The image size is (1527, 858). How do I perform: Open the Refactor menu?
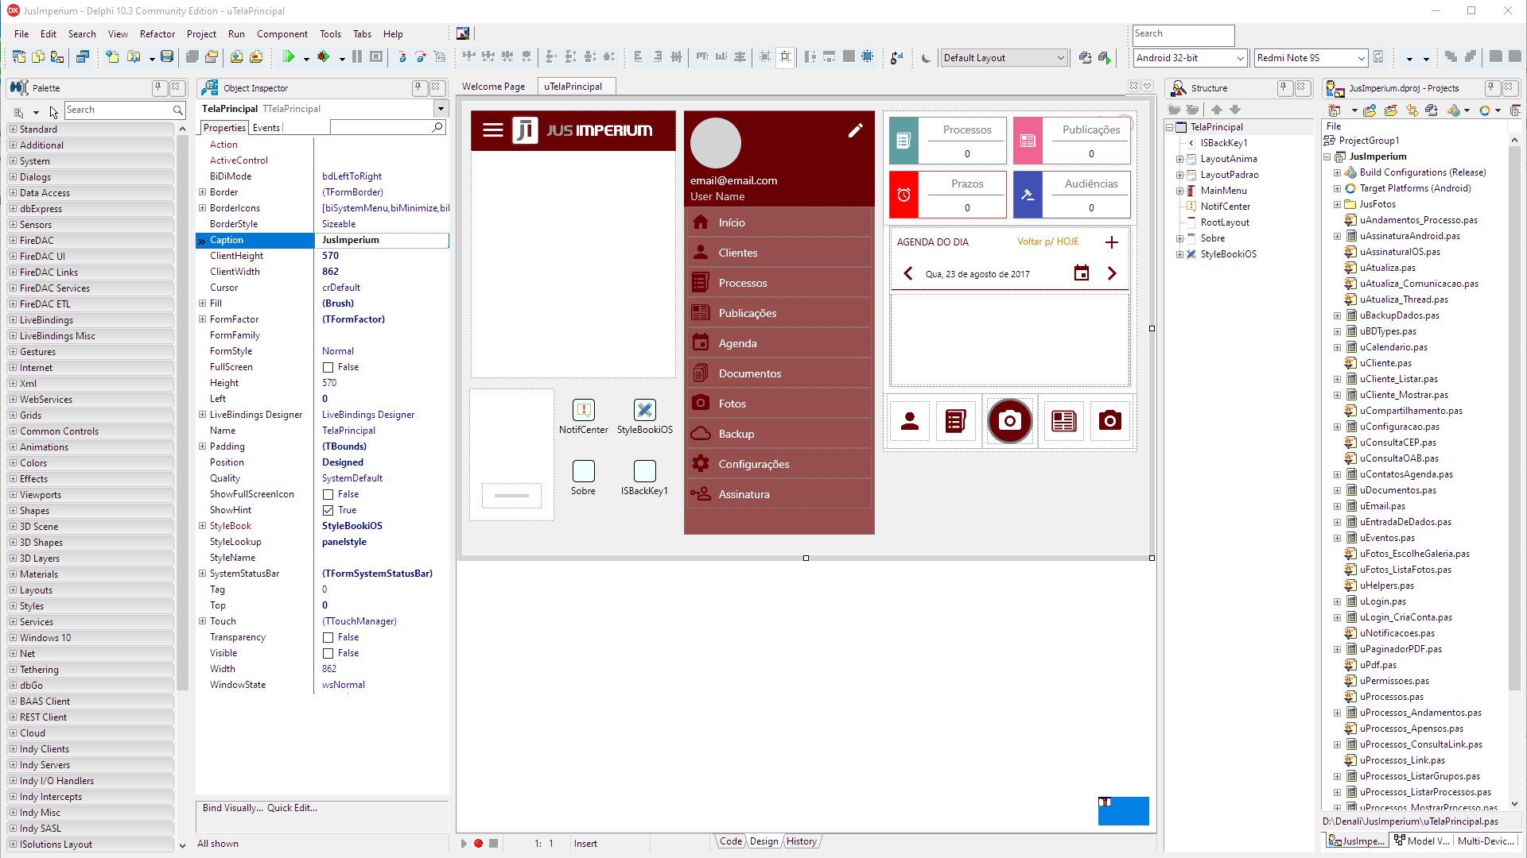[x=157, y=34]
